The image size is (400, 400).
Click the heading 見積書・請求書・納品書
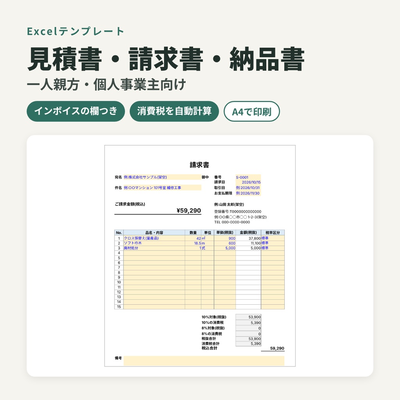tap(166, 59)
